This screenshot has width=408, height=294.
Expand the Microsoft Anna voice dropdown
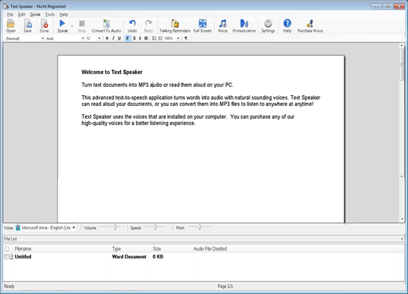[74, 228]
